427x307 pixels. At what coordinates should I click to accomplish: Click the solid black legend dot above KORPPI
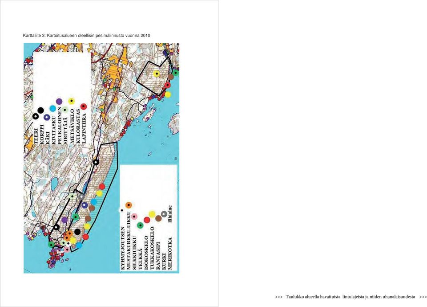point(40,111)
